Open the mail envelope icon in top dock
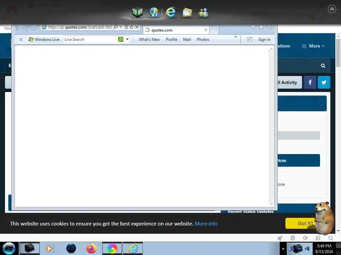Viewport: 341px width, 255px height. [187, 12]
